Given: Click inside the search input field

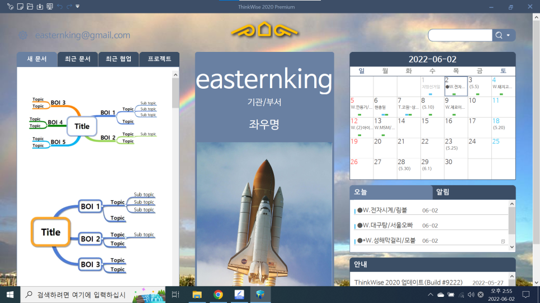Looking at the screenshot, I should click(x=460, y=35).
